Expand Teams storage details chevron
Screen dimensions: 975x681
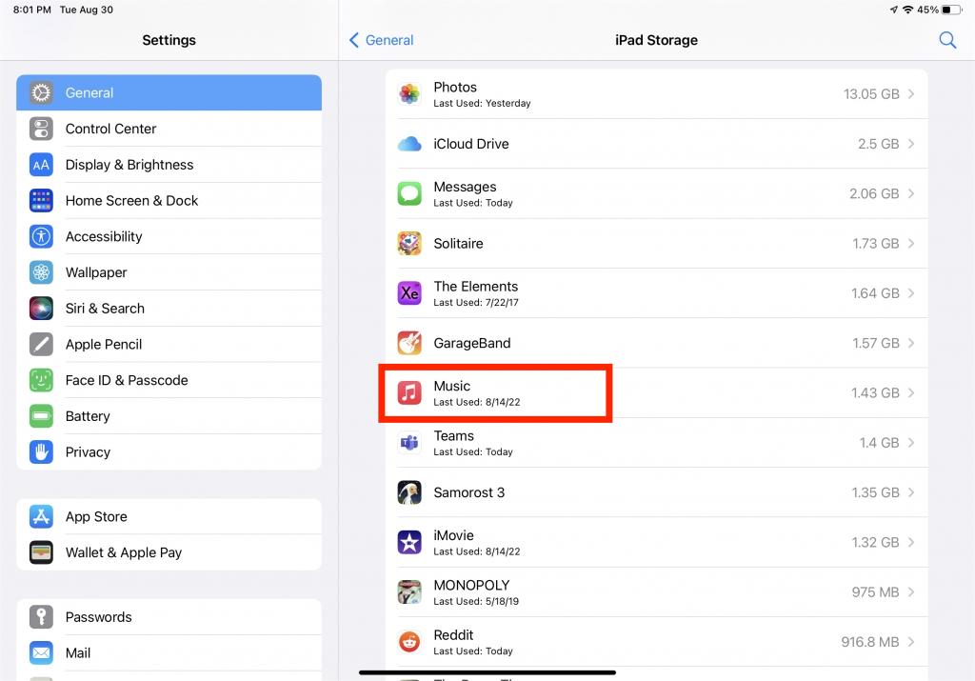click(x=911, y=442)
